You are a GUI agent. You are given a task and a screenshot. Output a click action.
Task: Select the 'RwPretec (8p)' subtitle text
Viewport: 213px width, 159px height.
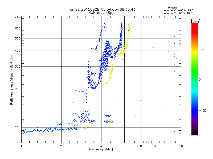[x=101, y=13]
